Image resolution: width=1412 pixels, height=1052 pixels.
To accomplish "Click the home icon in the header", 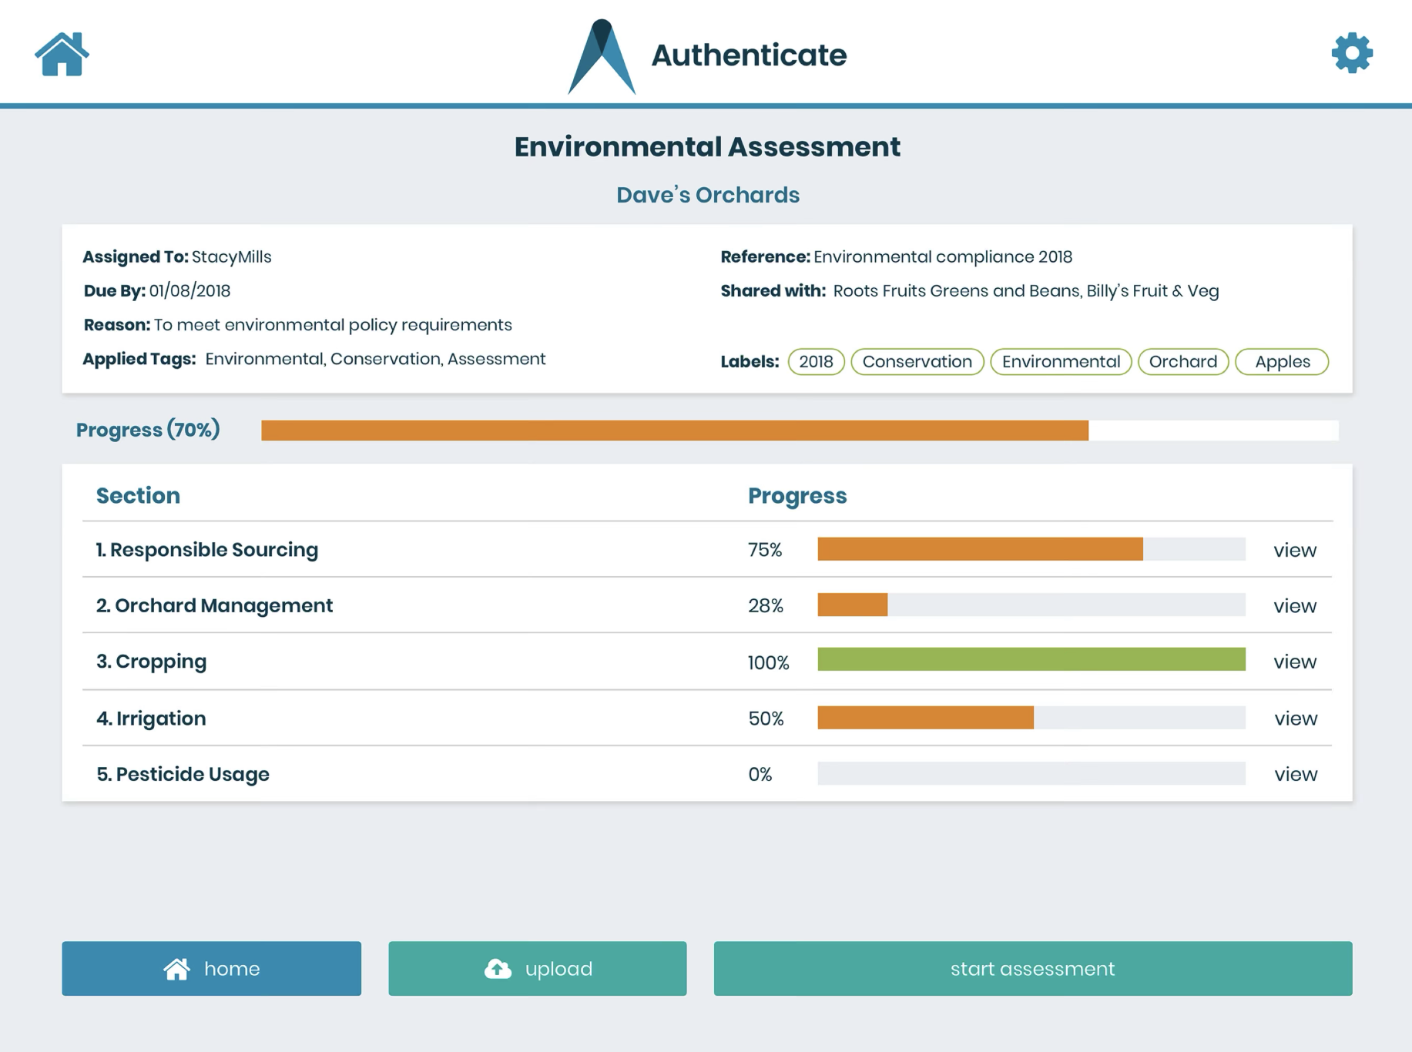I will tap(62, 54).
